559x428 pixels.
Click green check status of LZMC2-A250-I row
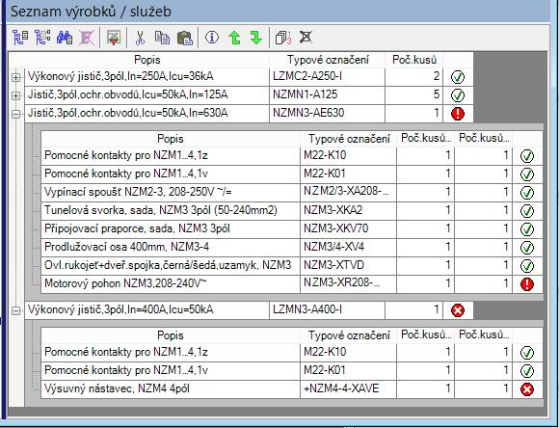point(458,77)
